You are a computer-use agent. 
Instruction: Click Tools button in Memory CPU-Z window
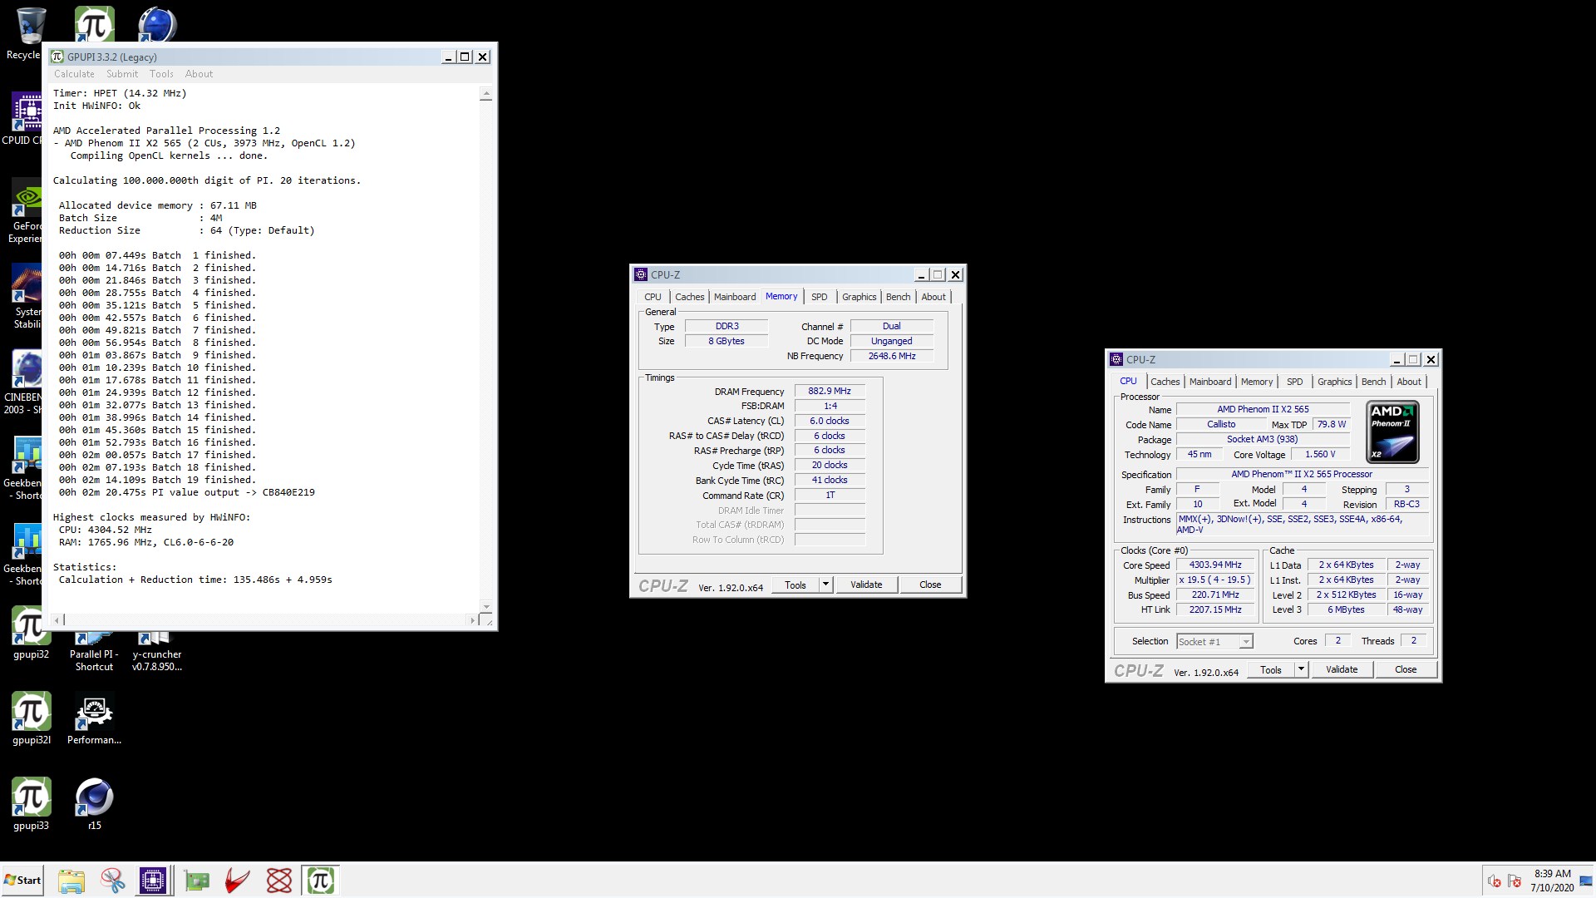[x=796, y=585]
